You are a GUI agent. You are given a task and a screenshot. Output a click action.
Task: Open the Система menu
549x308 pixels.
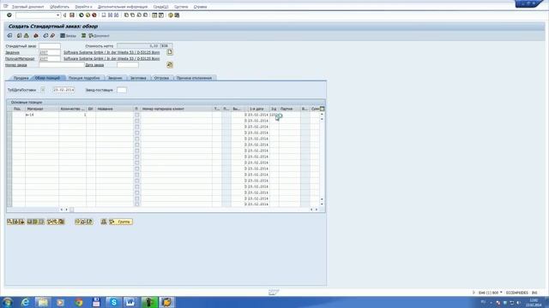181,7
